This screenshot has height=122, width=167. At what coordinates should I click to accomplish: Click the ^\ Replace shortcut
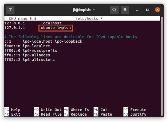pyautogui.click(x=75, y=114)
